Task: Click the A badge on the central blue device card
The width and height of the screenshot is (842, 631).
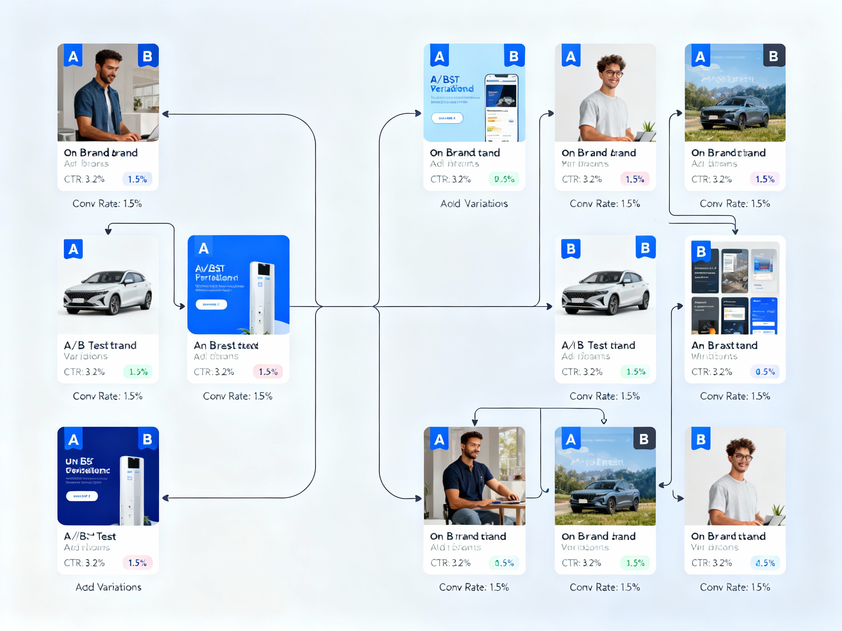Action: (x=203, y=248)
